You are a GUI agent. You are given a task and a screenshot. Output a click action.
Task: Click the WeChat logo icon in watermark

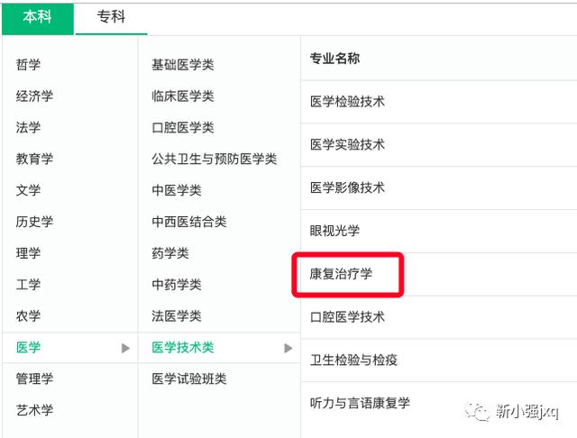coord(477,411)
